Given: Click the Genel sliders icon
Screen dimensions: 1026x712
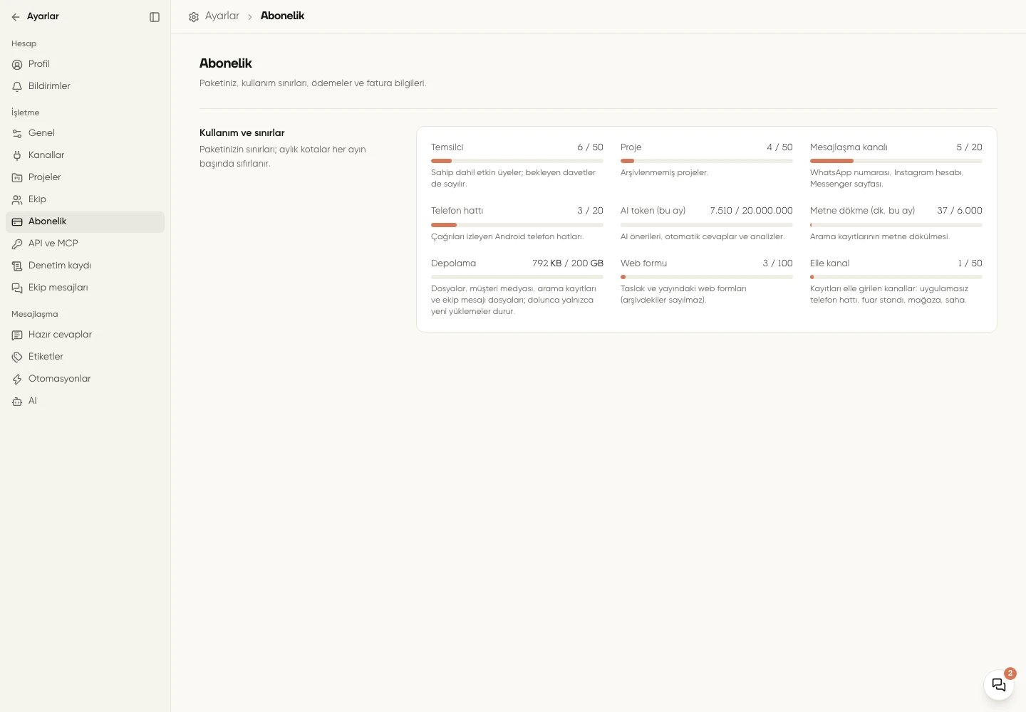Looking at the screenshot, I should coord(17,133).
